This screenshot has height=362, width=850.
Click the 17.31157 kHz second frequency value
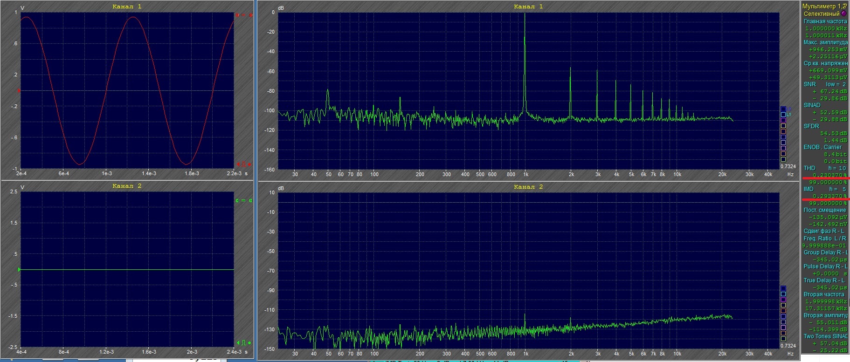(826, 308)
